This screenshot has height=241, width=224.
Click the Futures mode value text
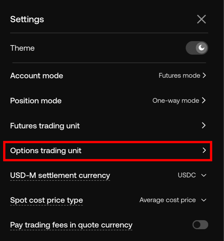point(179,75)
